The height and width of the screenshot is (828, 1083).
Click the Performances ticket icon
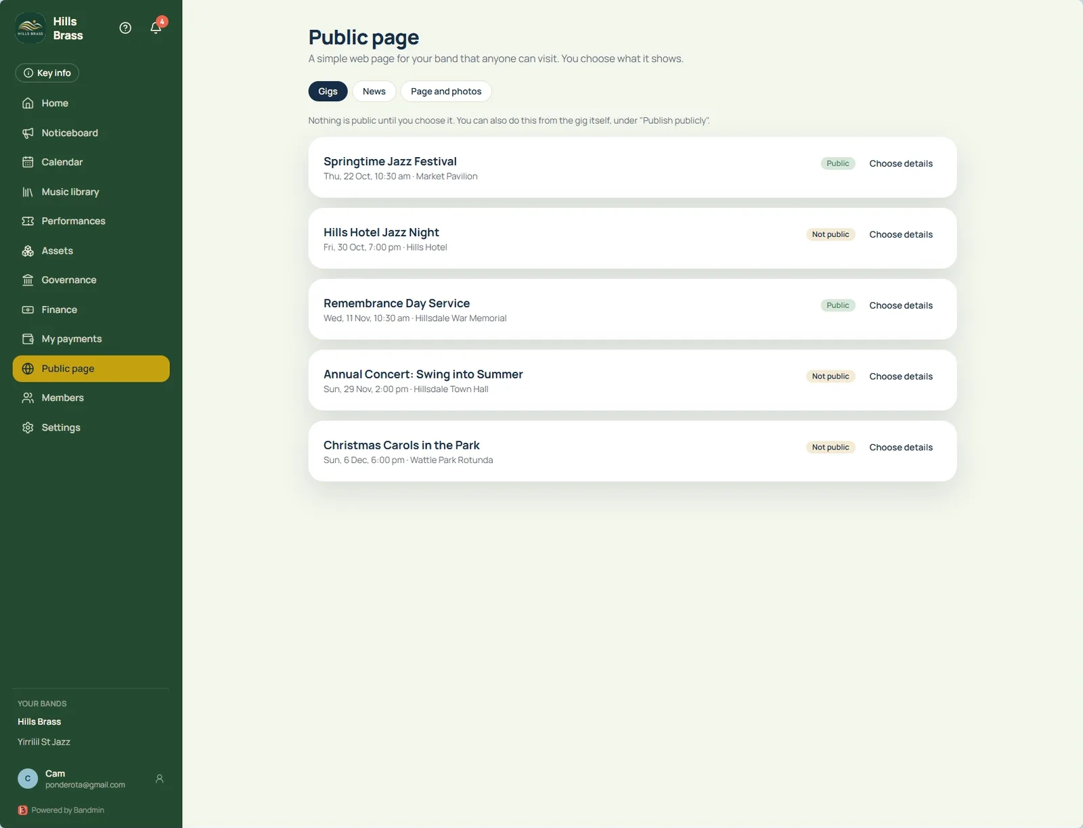28,221
